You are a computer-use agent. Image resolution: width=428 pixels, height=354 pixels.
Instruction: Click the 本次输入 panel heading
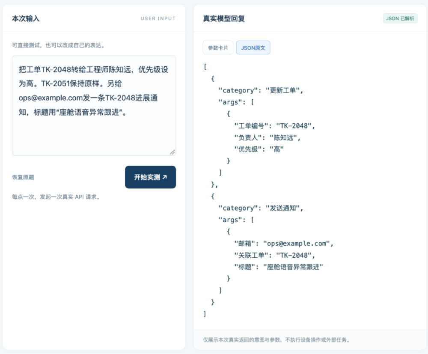coord(26,18)
